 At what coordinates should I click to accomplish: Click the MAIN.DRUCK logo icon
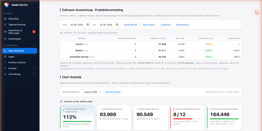click(7, 5)
